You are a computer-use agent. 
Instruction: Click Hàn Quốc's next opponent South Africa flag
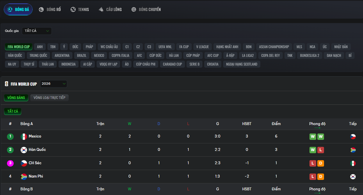pos(353,150)
